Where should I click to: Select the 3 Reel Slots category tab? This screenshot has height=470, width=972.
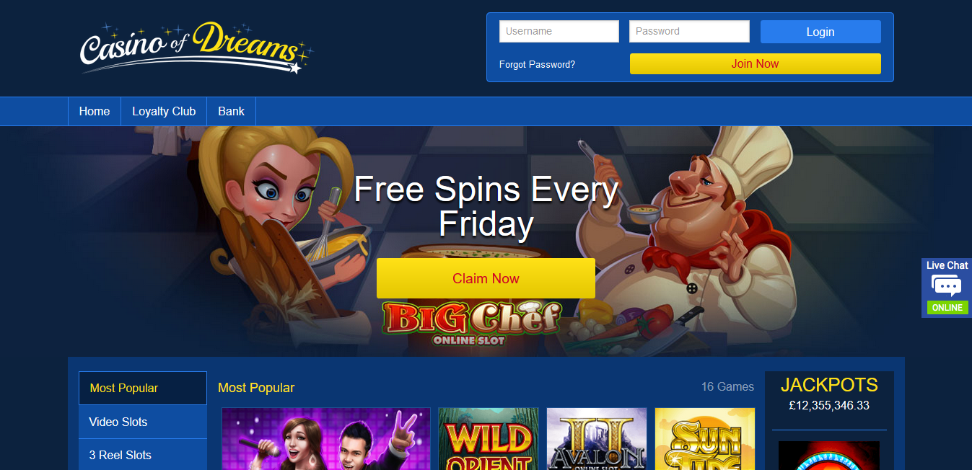[143, 455]
